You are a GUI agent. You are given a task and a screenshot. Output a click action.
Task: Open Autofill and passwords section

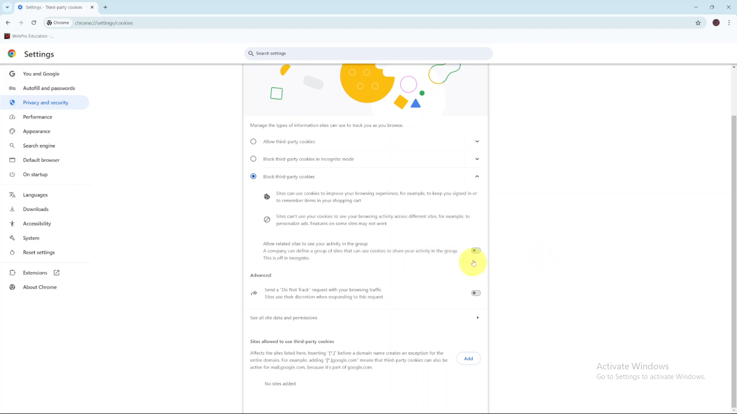point(45,88)
